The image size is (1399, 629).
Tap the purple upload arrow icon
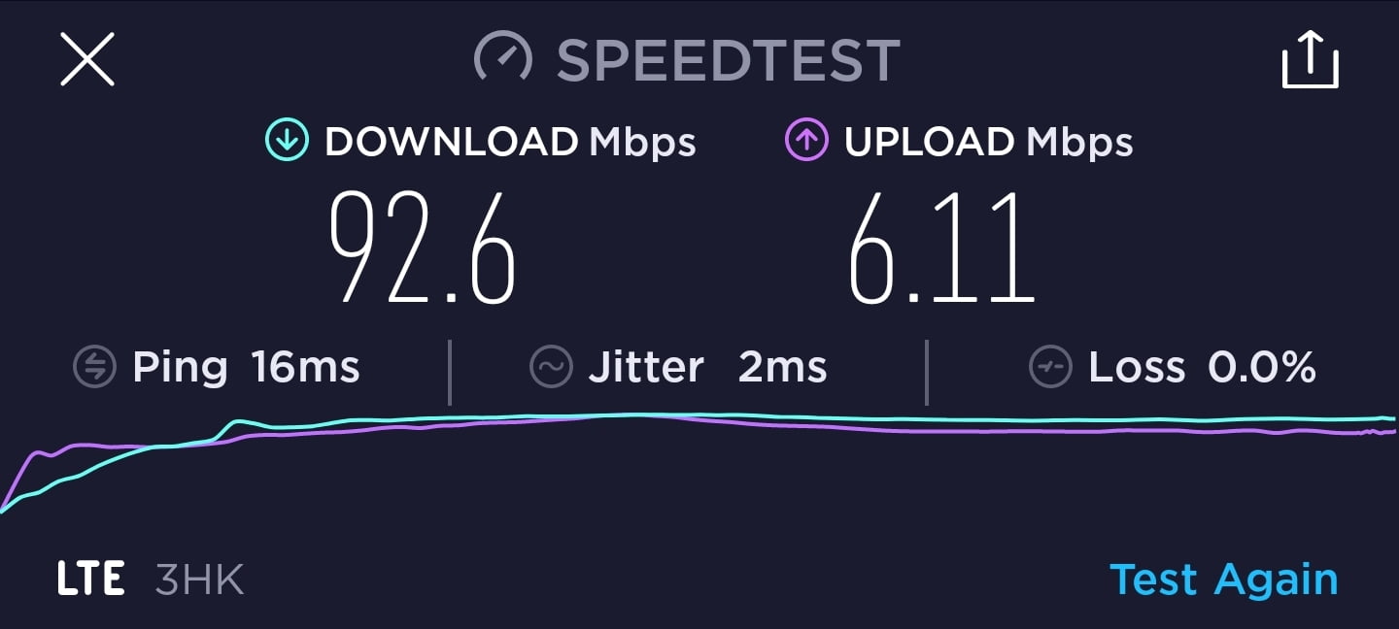click(x=805, y=142)
